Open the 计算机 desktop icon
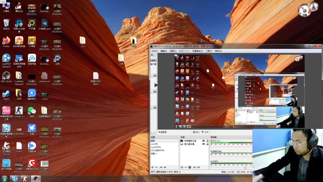The width and height of the screenshot is (323, 182). coord(6,7)
